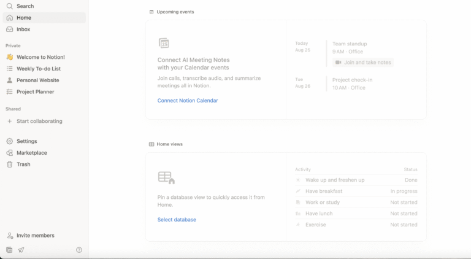Image resolution: width=471 pixels, height=259 pixels.
Task: Click the Home views table icon
Action: pos(151,144)
